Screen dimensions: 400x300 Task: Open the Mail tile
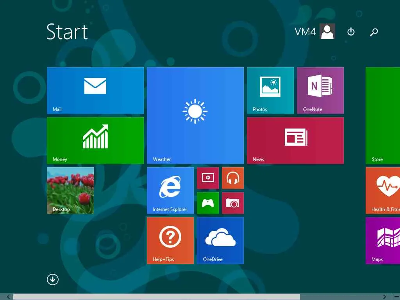pos(95,91)
